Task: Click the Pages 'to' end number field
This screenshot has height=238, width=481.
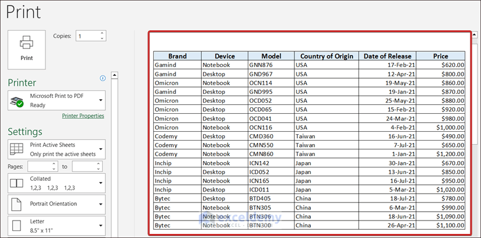Action: click(x=83, y=166)
